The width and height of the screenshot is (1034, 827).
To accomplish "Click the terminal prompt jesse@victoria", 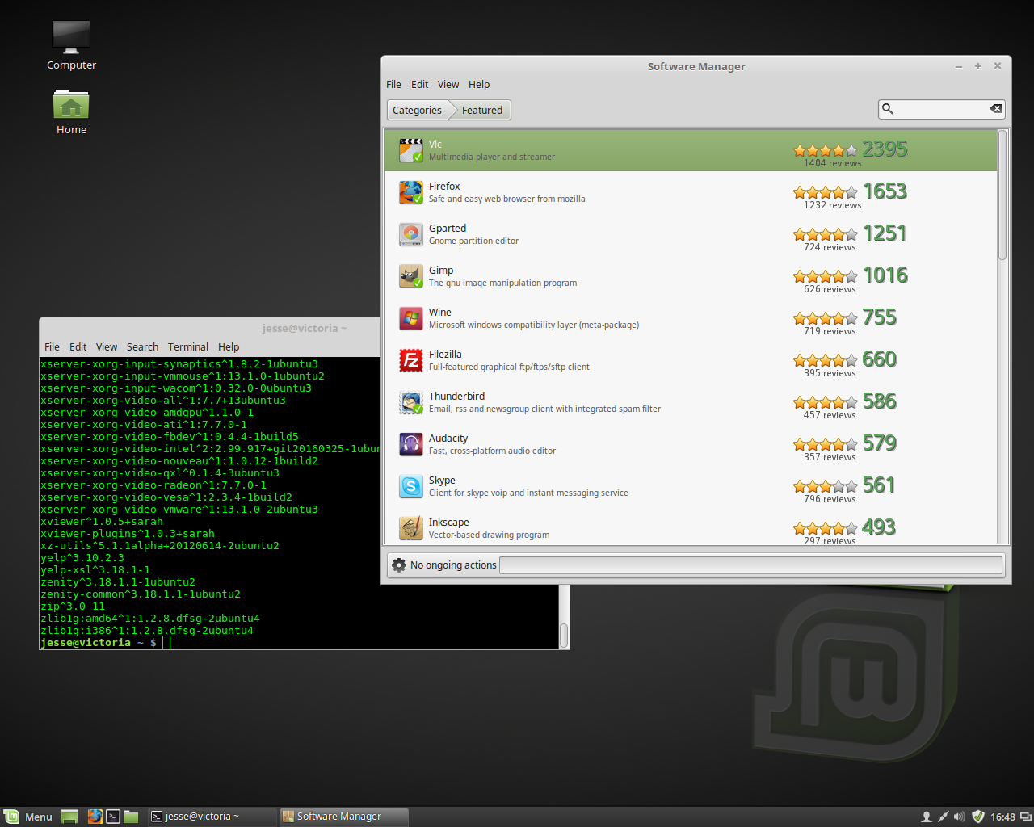I will 86,642.
